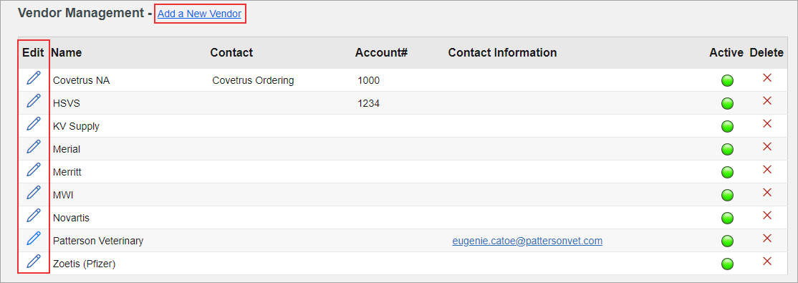Click the Contact Information column header
Image resolution: width=798 pixels, height=283 pixels.
point(502,52)
